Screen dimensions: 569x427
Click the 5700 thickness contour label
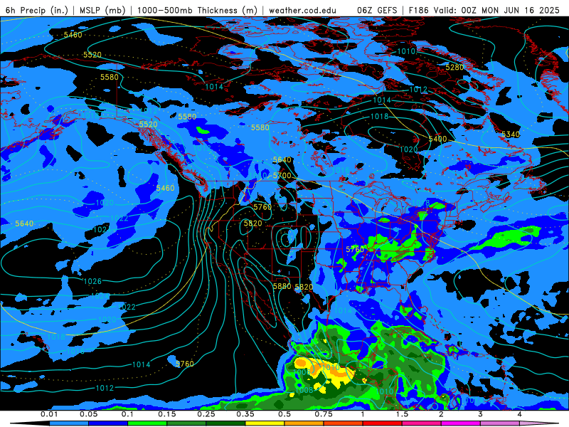[x=282, y=176]
